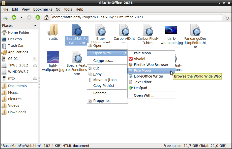Image resolution: width=232 pixels, height=149 pixels.
Task: Click the BasicMathForWeb.htm status bar entry
Action: pyautogui.click(x=45, y=146)
